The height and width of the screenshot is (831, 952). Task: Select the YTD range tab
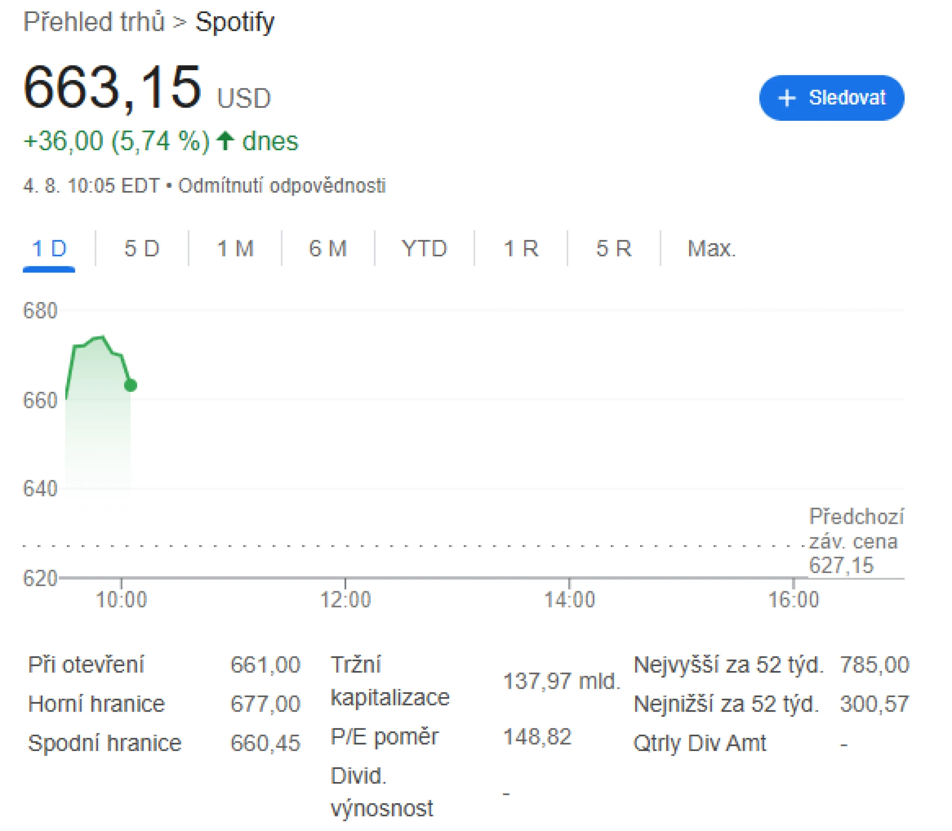pyautogui.click(x=424, y=248)
